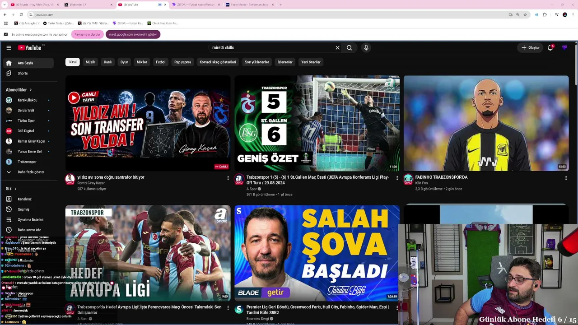Open options menu for 'yıldız avı' video
The image size is (578, 325).
(x=228, y=178)
